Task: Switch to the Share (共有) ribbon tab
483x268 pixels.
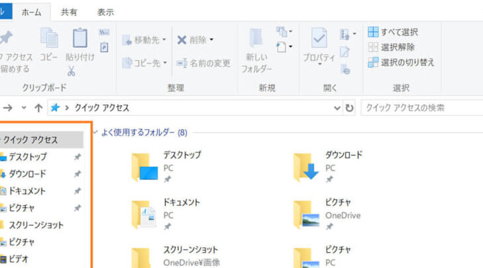Action: pos(68,12)
